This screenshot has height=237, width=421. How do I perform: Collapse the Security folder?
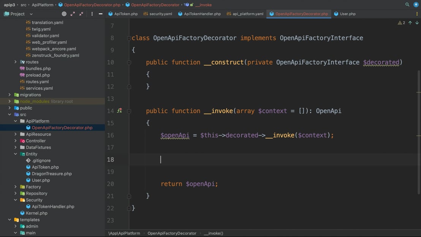click(x=15, y=200)
